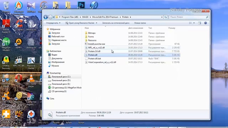Select Избранное in navigation pane

pos(55,29)
